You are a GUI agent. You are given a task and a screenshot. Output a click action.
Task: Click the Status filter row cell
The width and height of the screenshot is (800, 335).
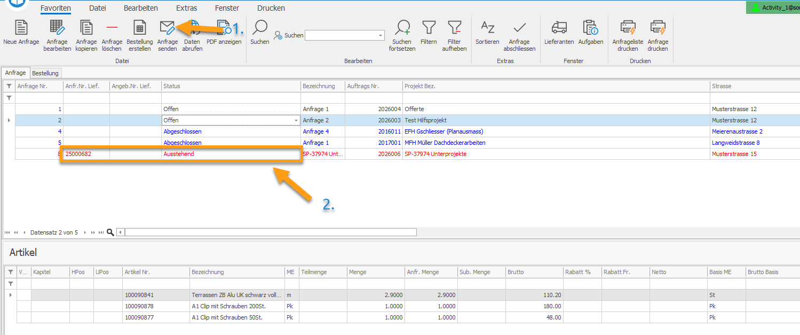click(x=231, y=98)
